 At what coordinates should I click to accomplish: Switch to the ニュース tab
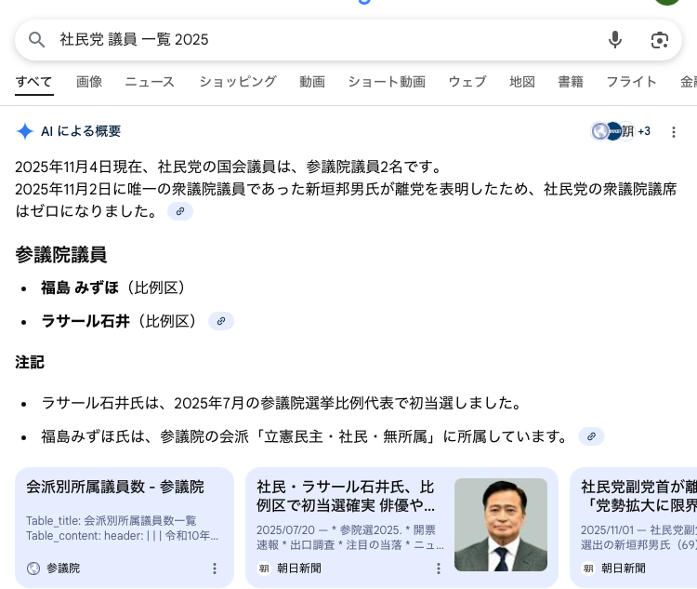coord(150,82)
